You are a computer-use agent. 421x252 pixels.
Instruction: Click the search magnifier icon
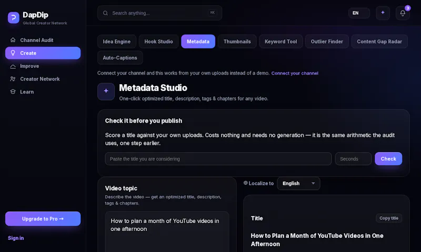(x=105, y=13)
